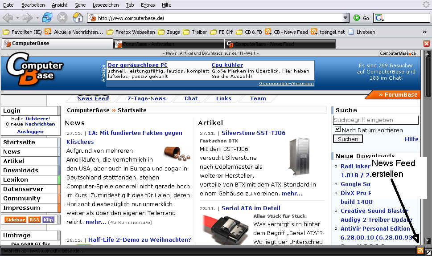Viewport: 432px width, 256px height.
Task: Expand the address bar URL dropdown
Action: pyautogui.click(x=345, y=18)
